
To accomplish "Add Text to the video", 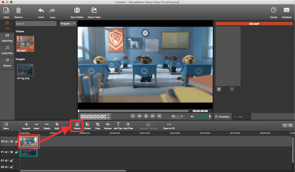I will (x=118, y=124).
